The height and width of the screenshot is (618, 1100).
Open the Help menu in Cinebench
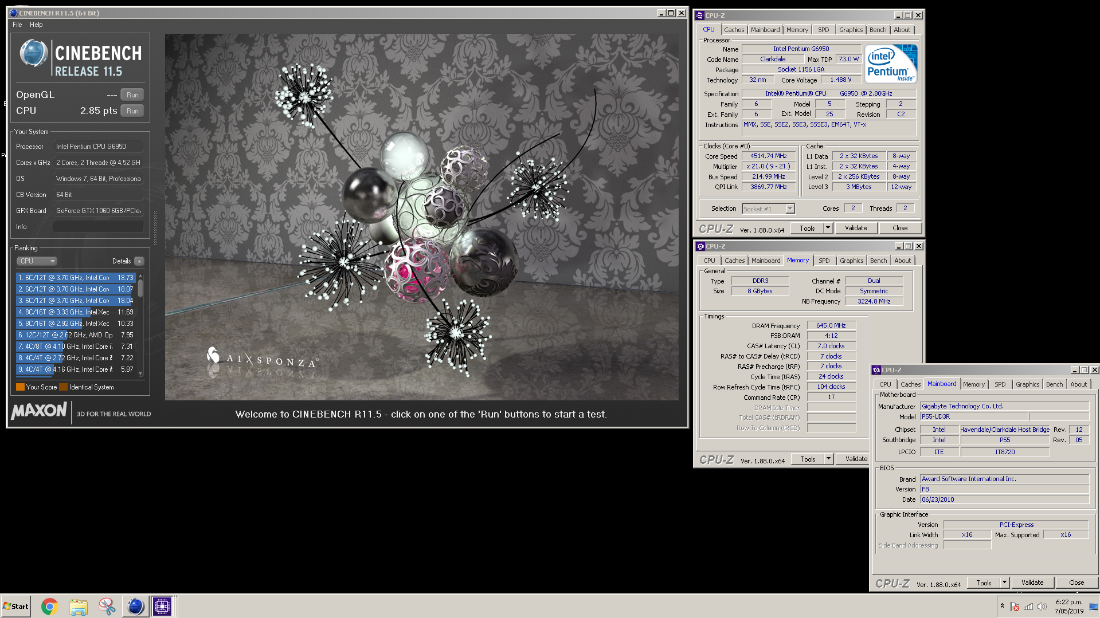pyautogui.click(x=36, y=25)
